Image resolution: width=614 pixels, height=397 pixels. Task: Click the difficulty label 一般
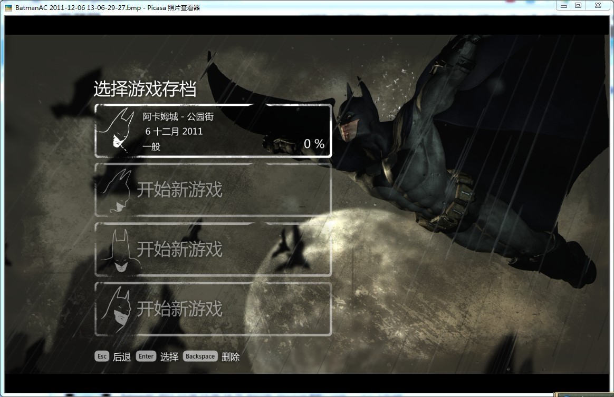pyautogui.click(x=151, y=146)
